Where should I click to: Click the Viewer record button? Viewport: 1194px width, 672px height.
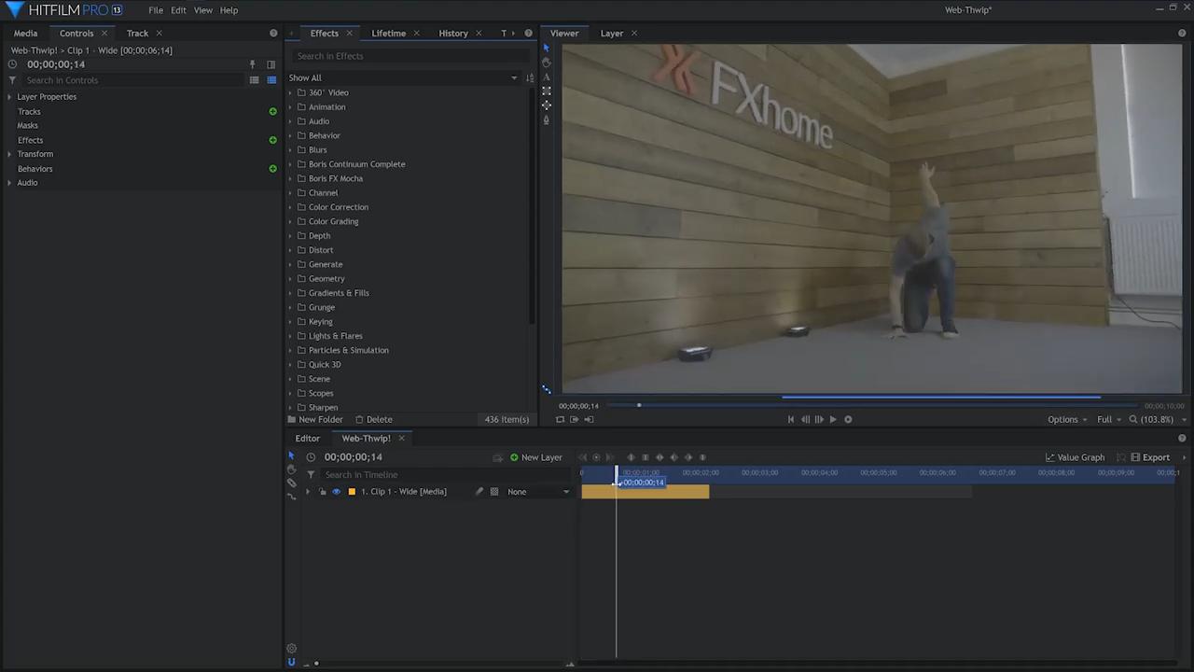(x=848, y=419)
